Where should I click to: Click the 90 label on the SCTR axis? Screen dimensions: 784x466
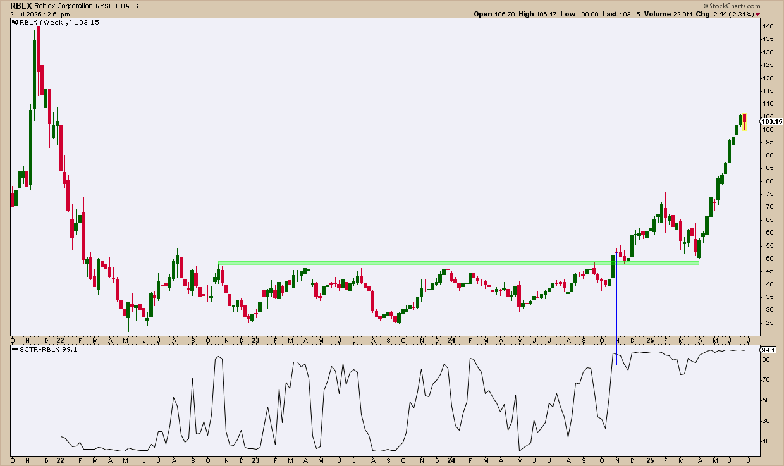tap(766, 360)
